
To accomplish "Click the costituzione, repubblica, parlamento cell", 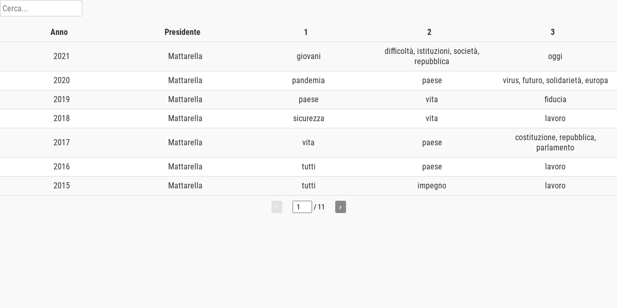I will pyautogui.click(x=555, y=143).
